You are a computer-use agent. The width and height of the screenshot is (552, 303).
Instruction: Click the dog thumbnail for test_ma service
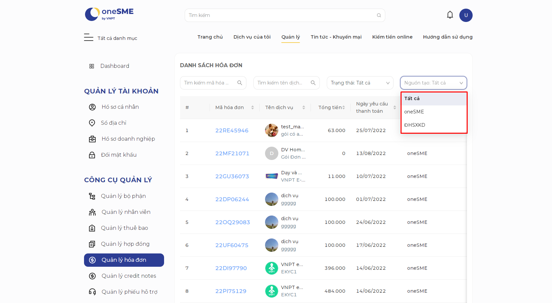272,130
